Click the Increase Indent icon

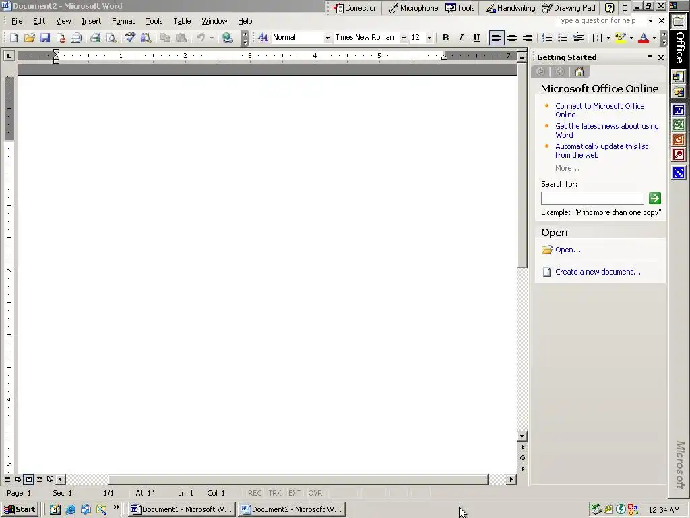(578, 38)
